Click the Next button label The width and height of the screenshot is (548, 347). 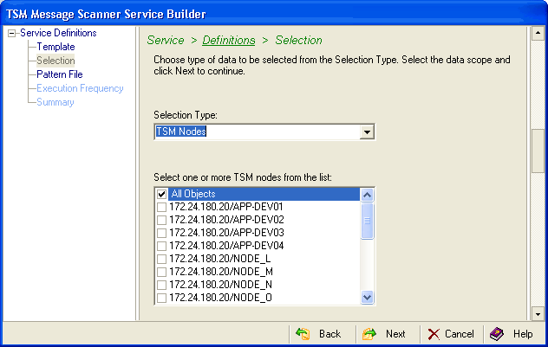point(395,334)
